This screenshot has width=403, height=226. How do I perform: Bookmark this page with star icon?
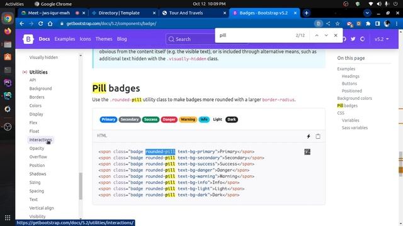[338, 24]
